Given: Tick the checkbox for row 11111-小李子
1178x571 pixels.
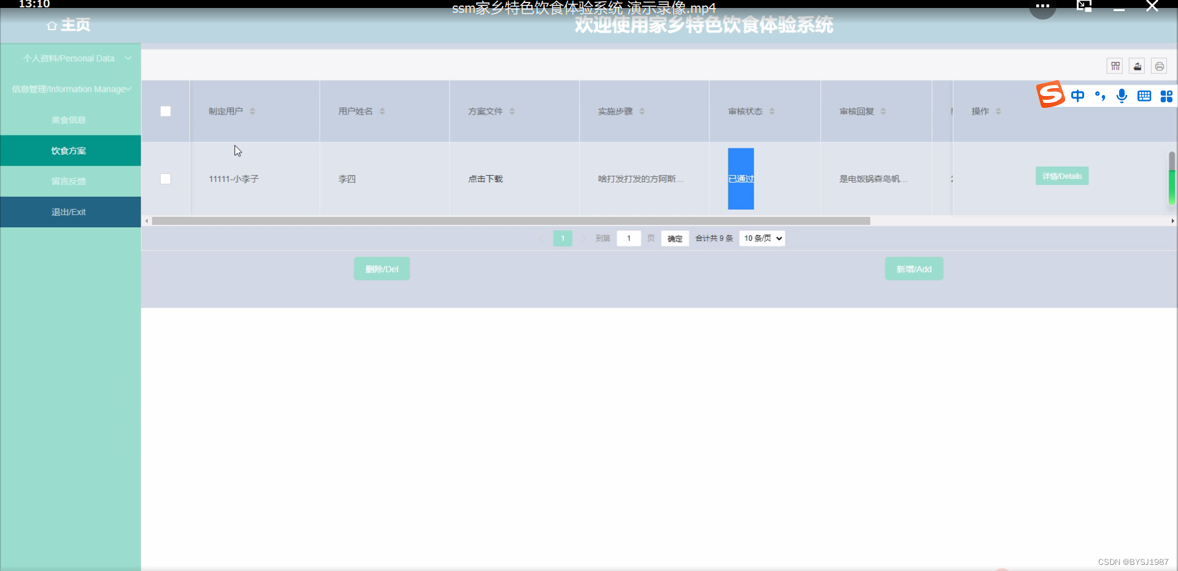Looking at the screenshot, I should pyautogui.click(x=166, y=179).
